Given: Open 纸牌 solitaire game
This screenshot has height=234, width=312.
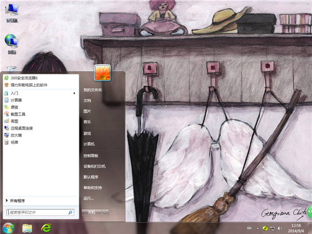Looking at the screenshot, I should pyautogui.click(x=14, y=141).
